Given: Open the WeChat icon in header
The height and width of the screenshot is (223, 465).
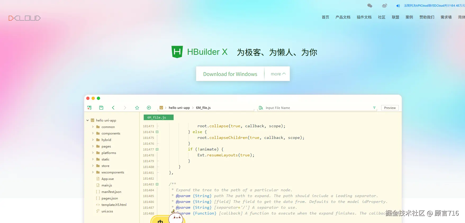Looking at the screenshot, I should coord(370,6).
